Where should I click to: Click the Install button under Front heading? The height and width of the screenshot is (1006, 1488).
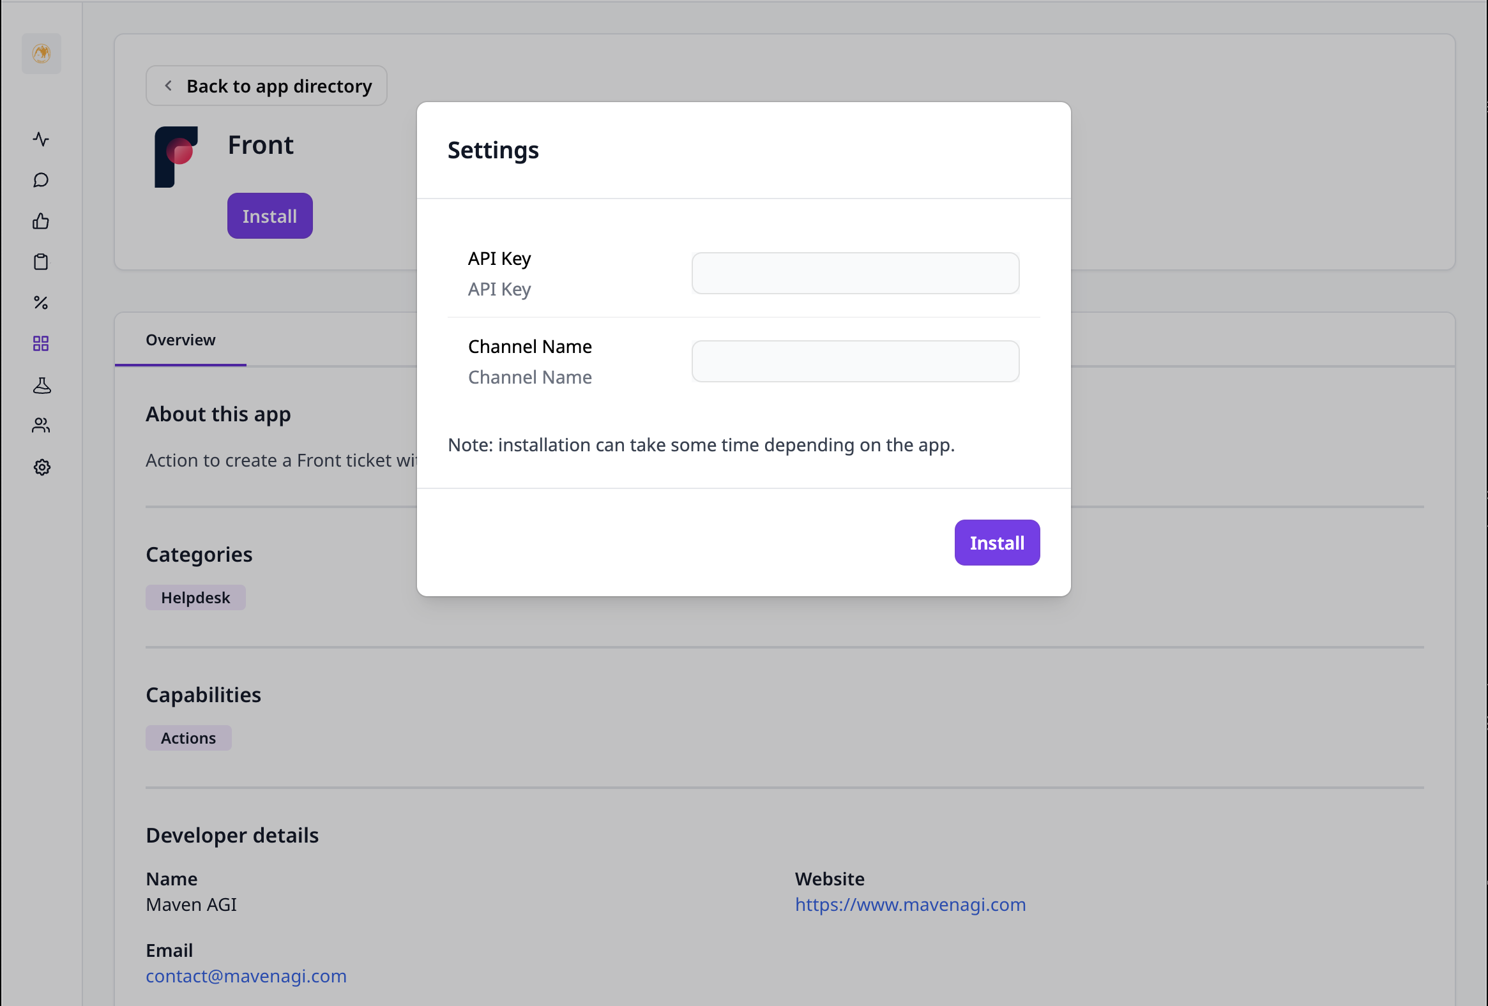click(270, 216)
